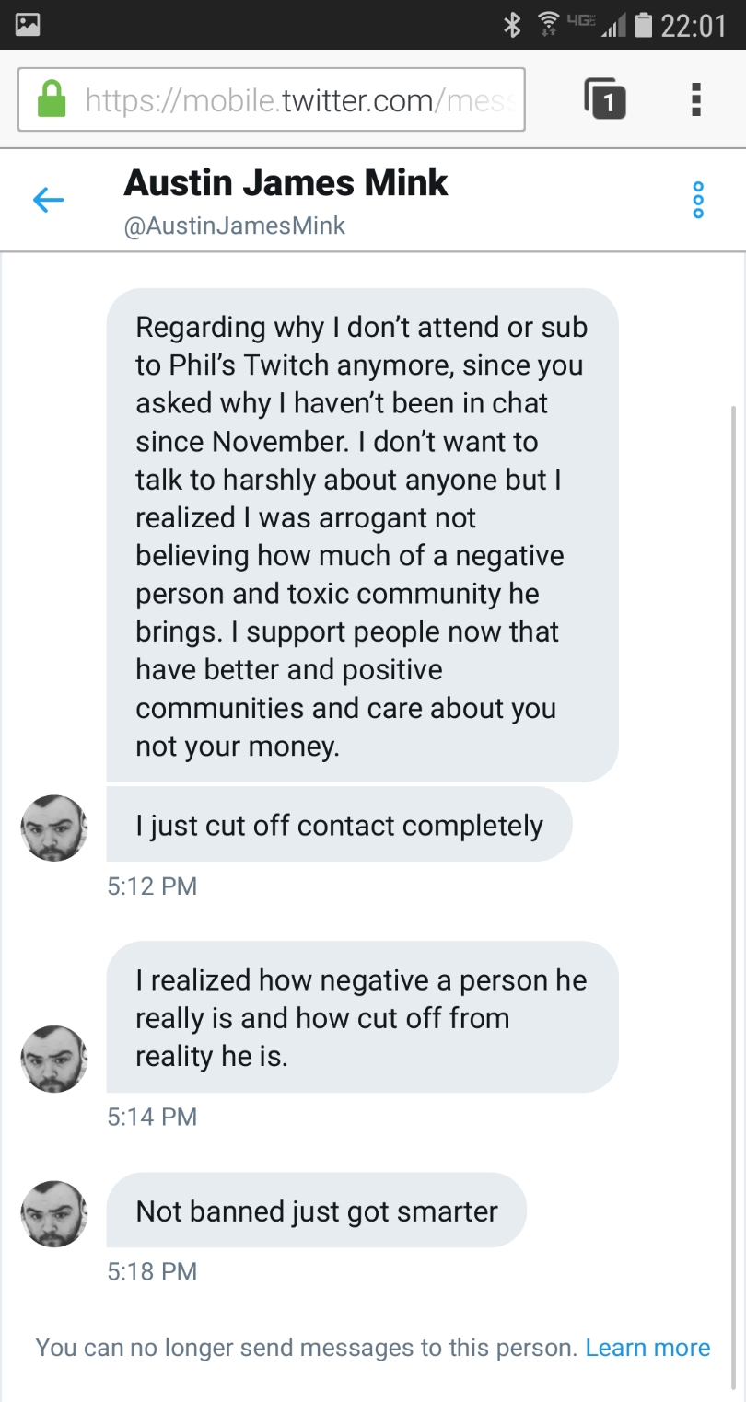Viewport: 746px width, 1402px height.
Task: Tap avatar beside 'Not banned just got smarter'
Action: tap(54, 1213)
